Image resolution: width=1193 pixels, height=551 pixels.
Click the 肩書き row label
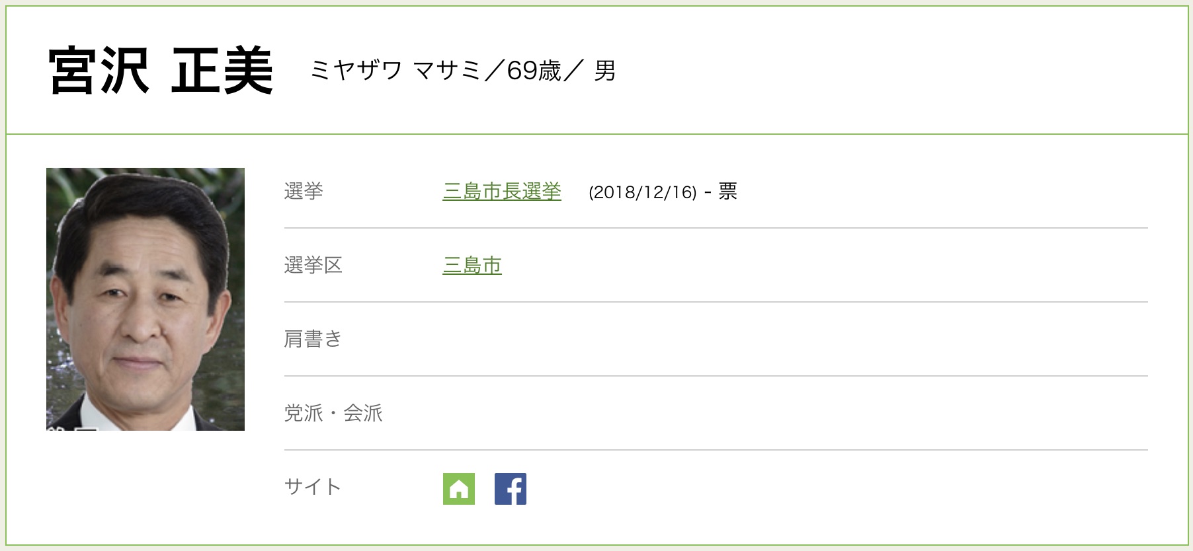[x=313, y=340]
